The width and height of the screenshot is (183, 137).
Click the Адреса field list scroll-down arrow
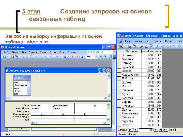tap(28, 94)
